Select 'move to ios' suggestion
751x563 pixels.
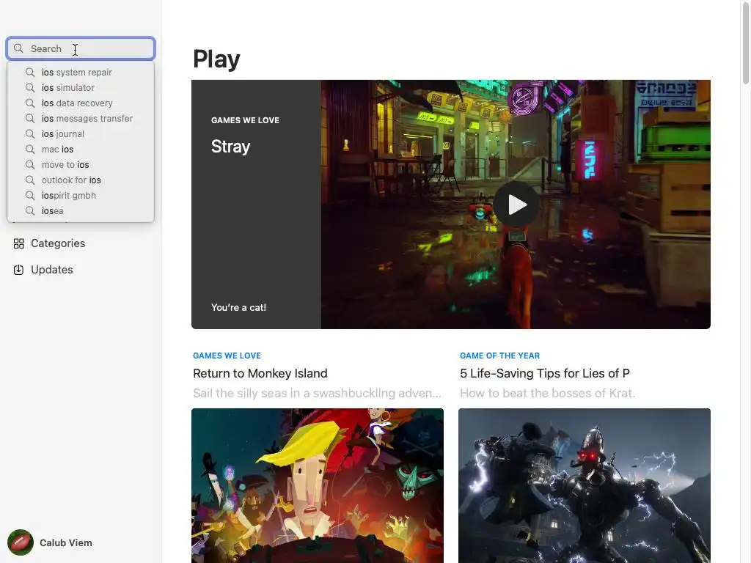pos(81,165)
